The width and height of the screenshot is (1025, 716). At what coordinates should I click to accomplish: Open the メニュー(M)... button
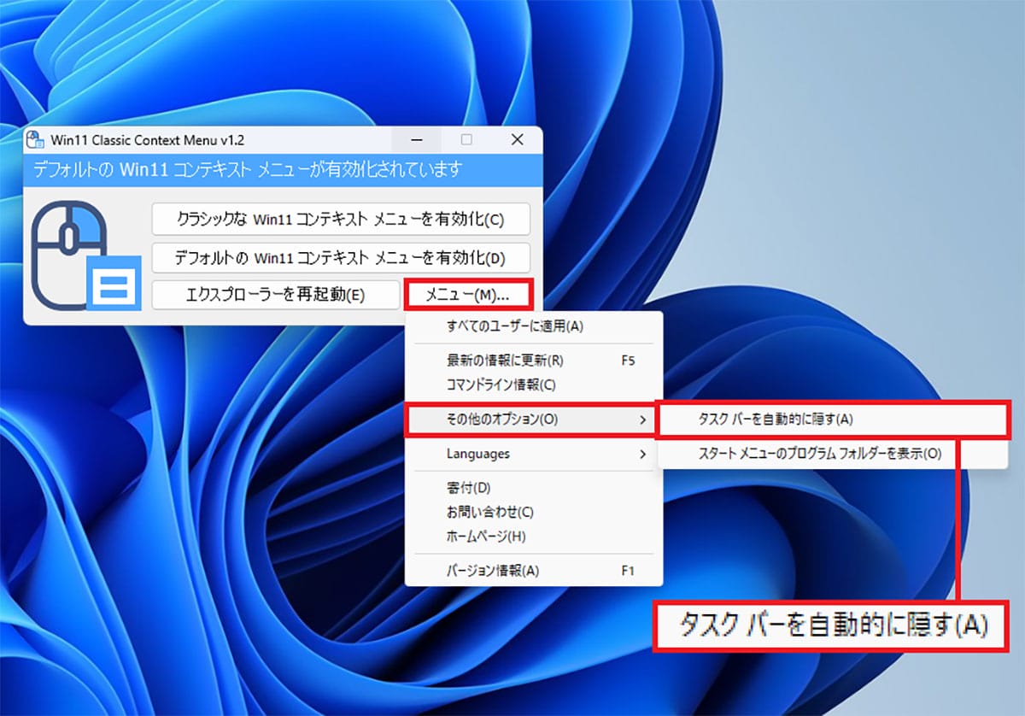(468, 295)
